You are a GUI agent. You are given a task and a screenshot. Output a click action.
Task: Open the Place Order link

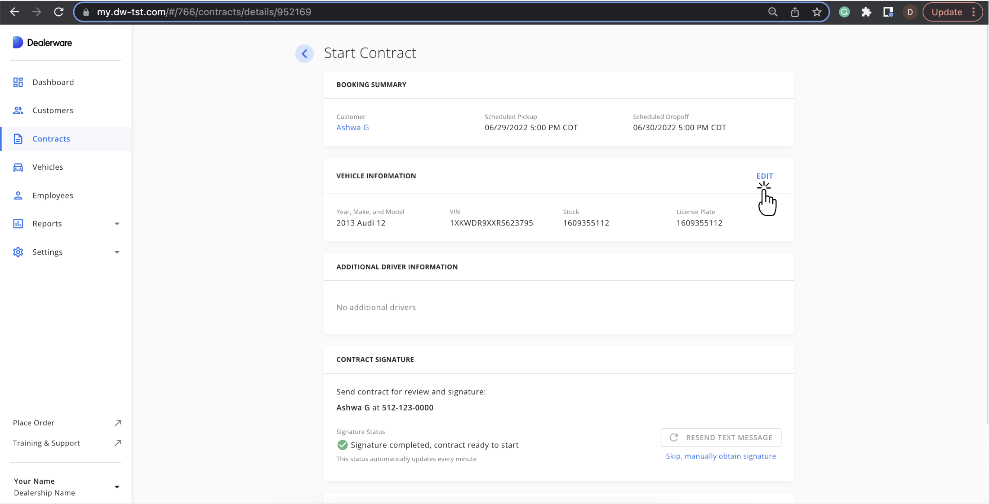(34, 423)
